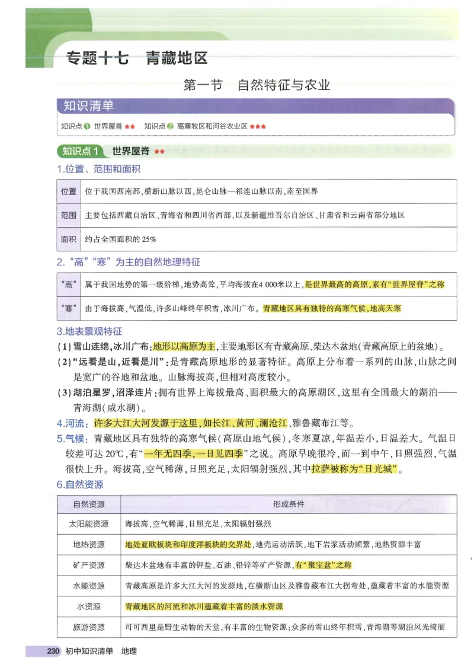Screen dimensions: 474x671
Task: Switch to the 第一节 自然特征与农业 tab
Action: click(x=258, y=84)
